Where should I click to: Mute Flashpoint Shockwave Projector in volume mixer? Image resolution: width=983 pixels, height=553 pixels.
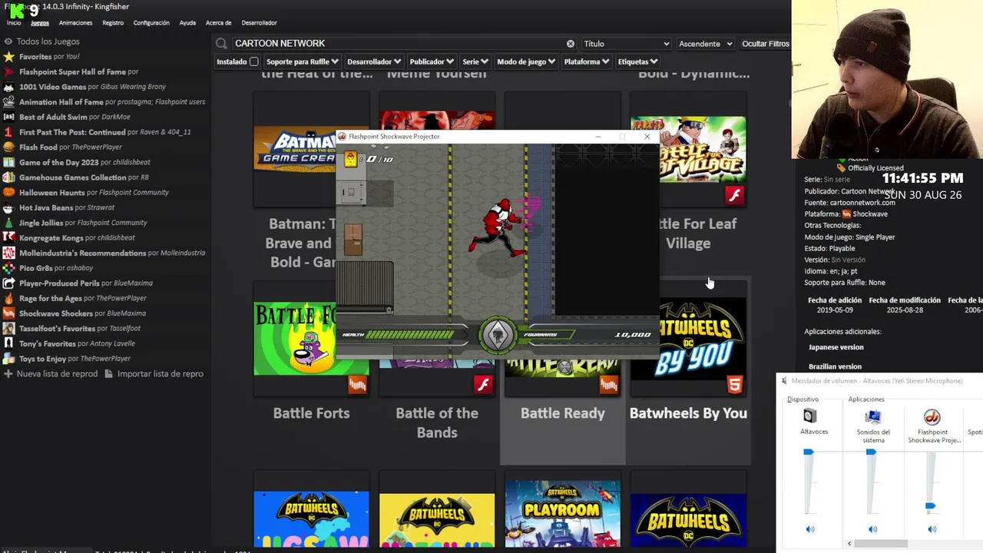click(932, 529)
